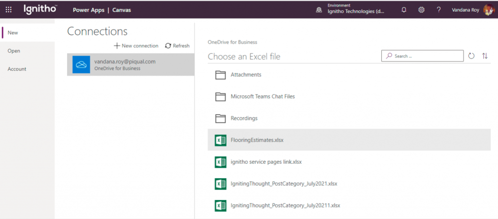This screenshot has width=498, height=219.
Task: Open Vandana Roy's profile avatar
Action: (488, 10)
